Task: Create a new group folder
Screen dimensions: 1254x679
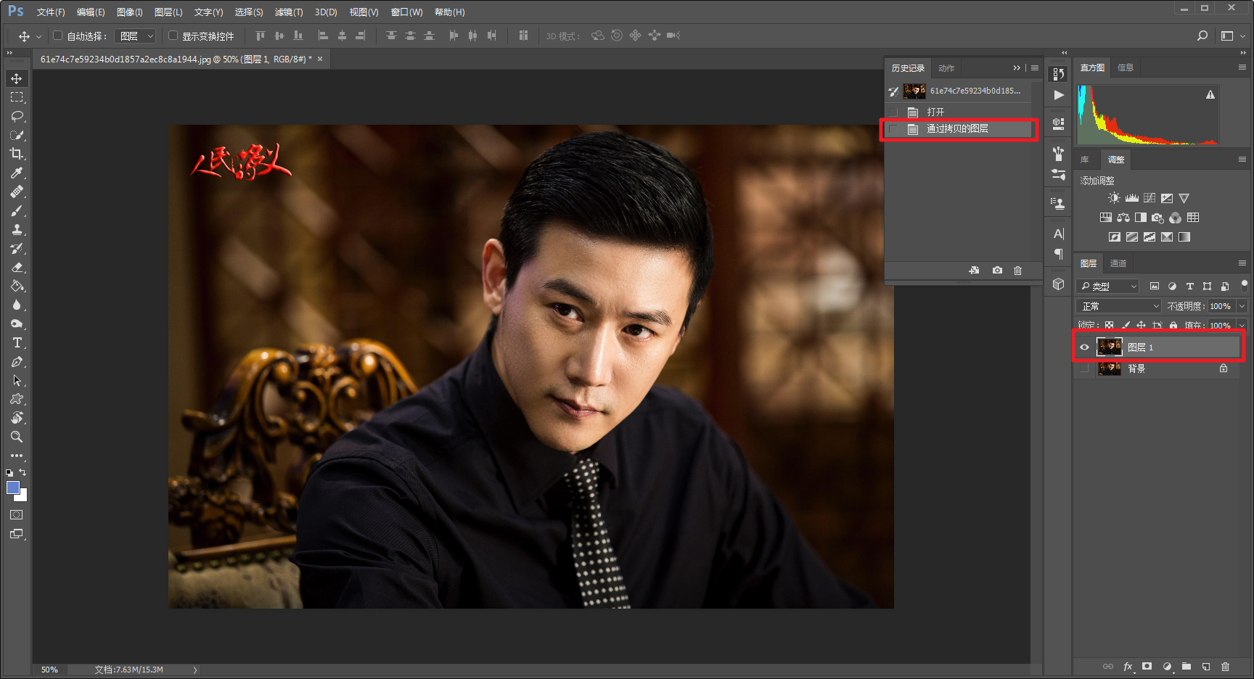Action: pos(1186,666)
